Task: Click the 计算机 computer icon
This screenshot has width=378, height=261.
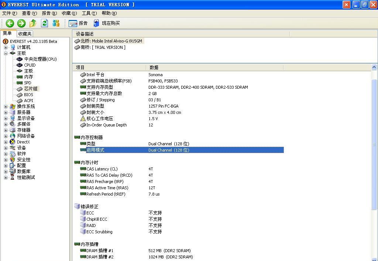Action: 13,47
